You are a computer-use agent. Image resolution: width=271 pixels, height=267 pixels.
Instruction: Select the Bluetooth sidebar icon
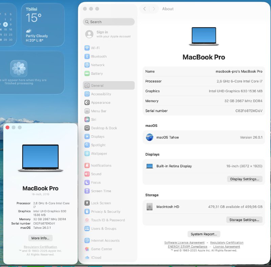(98, 56)
